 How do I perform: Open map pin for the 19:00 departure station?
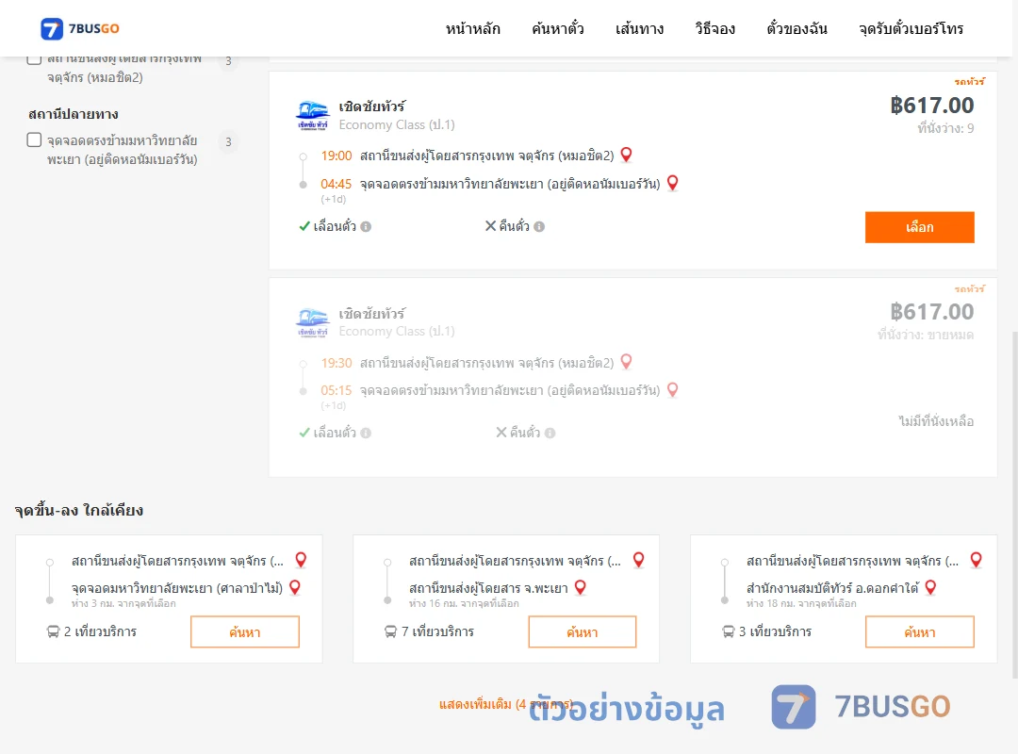tap(626, 155)
